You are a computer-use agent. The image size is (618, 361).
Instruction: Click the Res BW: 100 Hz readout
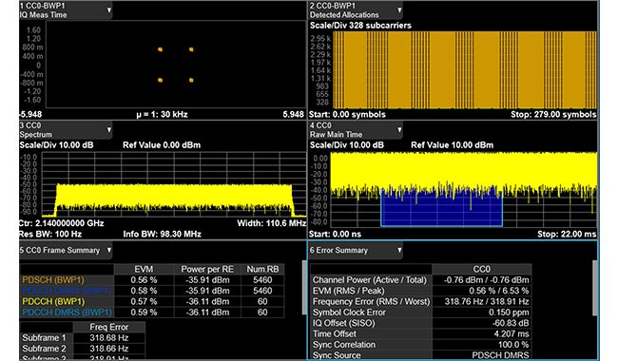click(50, 235)
